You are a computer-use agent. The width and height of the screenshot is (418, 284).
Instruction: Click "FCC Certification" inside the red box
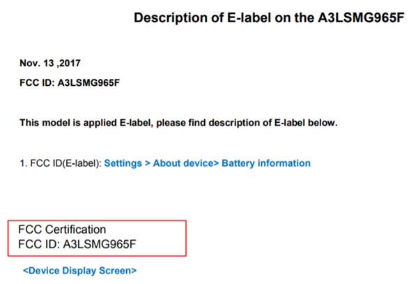(x=62, y=230)
